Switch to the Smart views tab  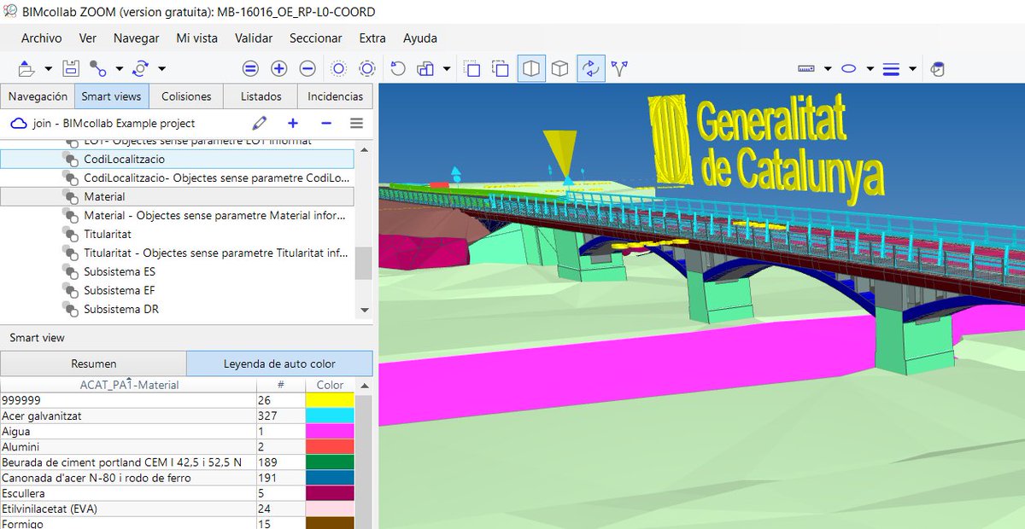[112, 96]
